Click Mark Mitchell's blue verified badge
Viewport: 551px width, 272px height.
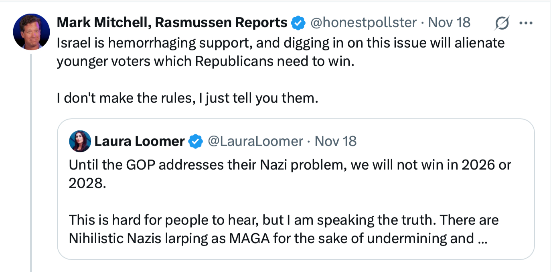[297, 23]
